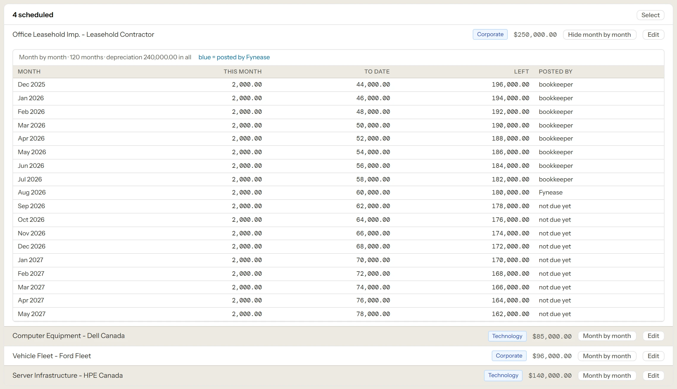
Task: Edit the Server Infrastructure - HPE Canada asset
Action: pyautogui.click(x=653, y=376)
